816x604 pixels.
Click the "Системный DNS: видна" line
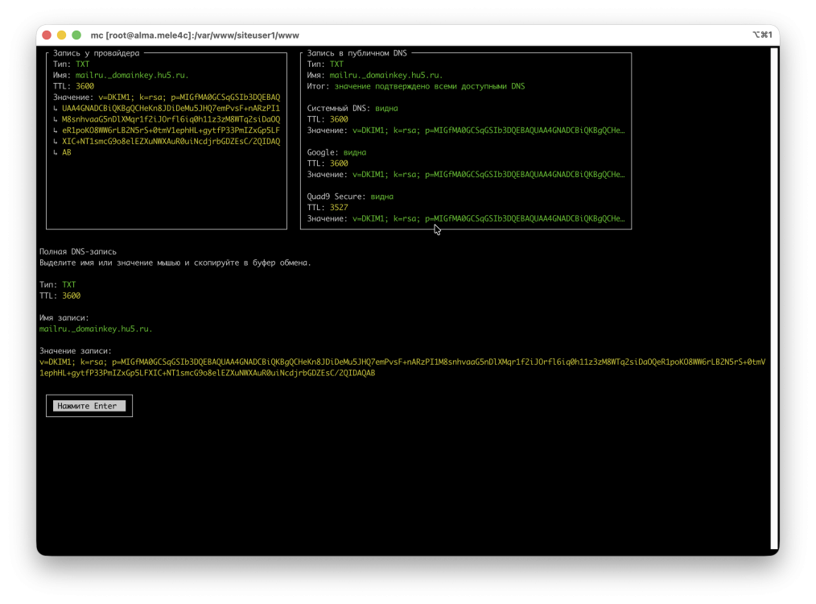352,108
